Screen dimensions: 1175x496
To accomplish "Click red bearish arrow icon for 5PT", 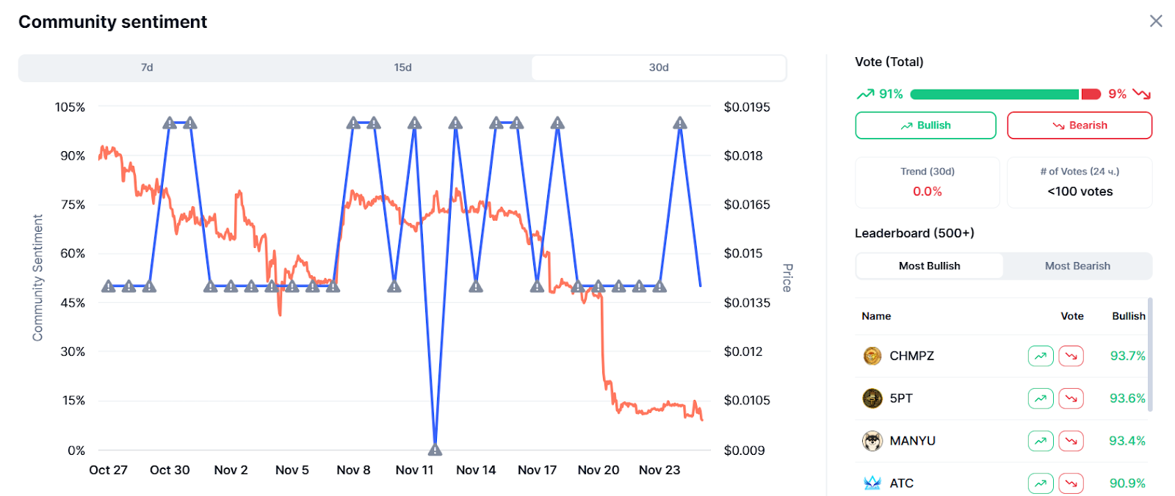I will pyautogui.click(x=1071, y=398).
